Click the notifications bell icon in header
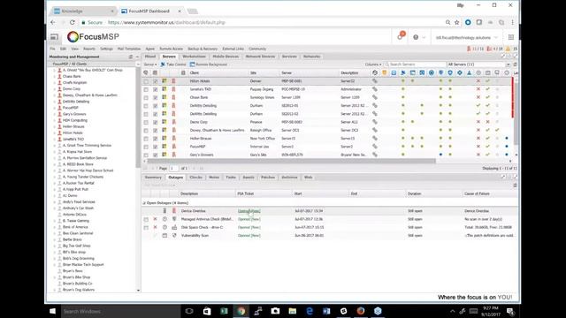 (401, 36)
